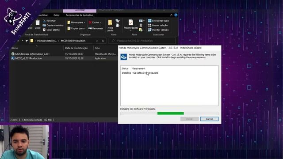The height and width of the screenshot is (159, 283).
Task: Click the Histórico icon in Abrir group
Action: (141, 30)
